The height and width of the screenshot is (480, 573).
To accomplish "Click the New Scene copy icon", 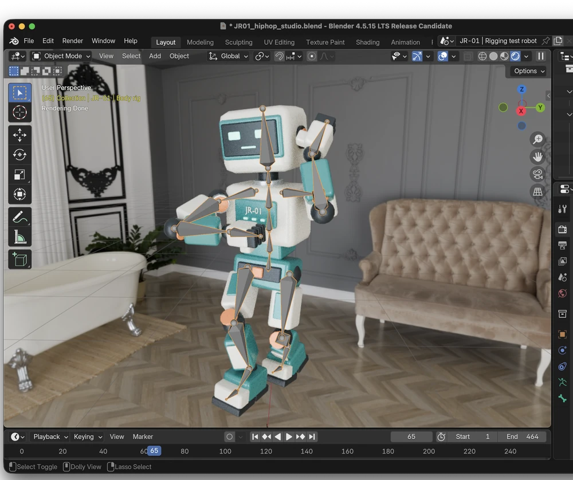I will [558, 41].
